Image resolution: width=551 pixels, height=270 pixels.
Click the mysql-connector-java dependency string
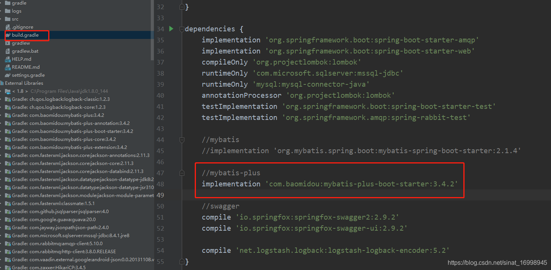(311, 84)
